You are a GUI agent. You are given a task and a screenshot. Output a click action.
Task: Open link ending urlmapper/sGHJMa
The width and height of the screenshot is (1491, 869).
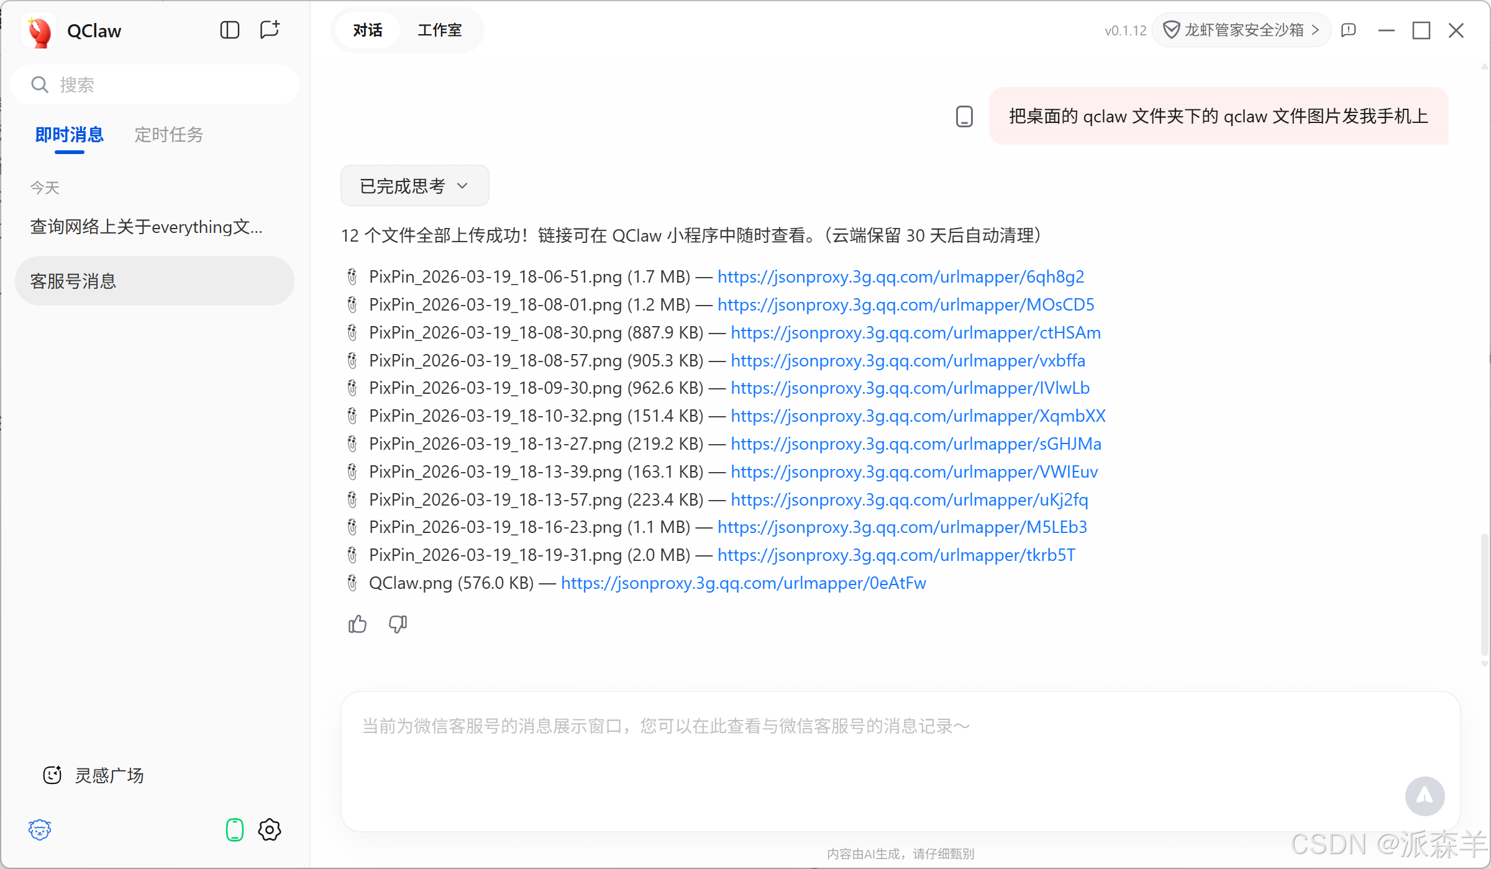(916, 444)
